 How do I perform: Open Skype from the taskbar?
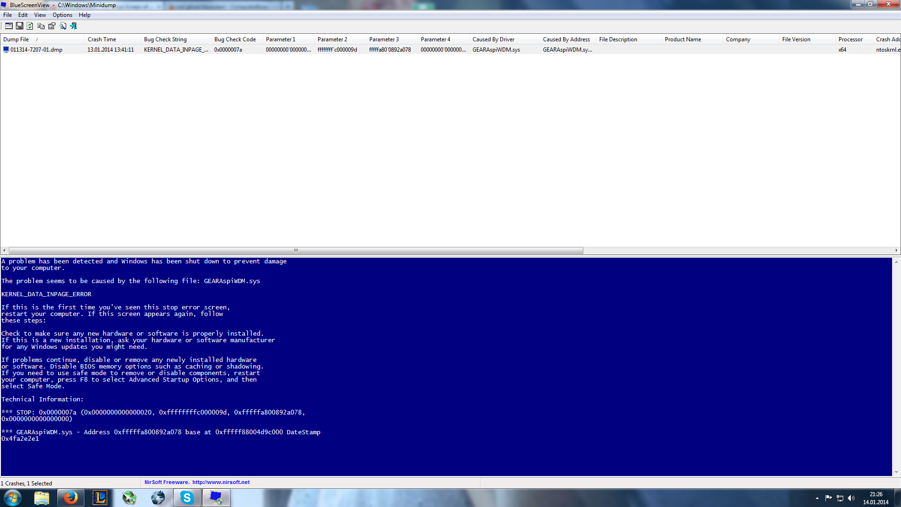[x=187, y=498]
